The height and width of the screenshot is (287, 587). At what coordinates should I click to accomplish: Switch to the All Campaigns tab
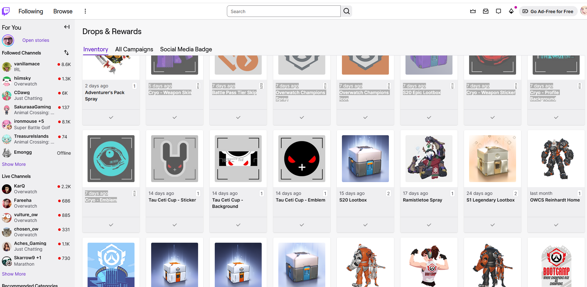click(x=134, y=49)
